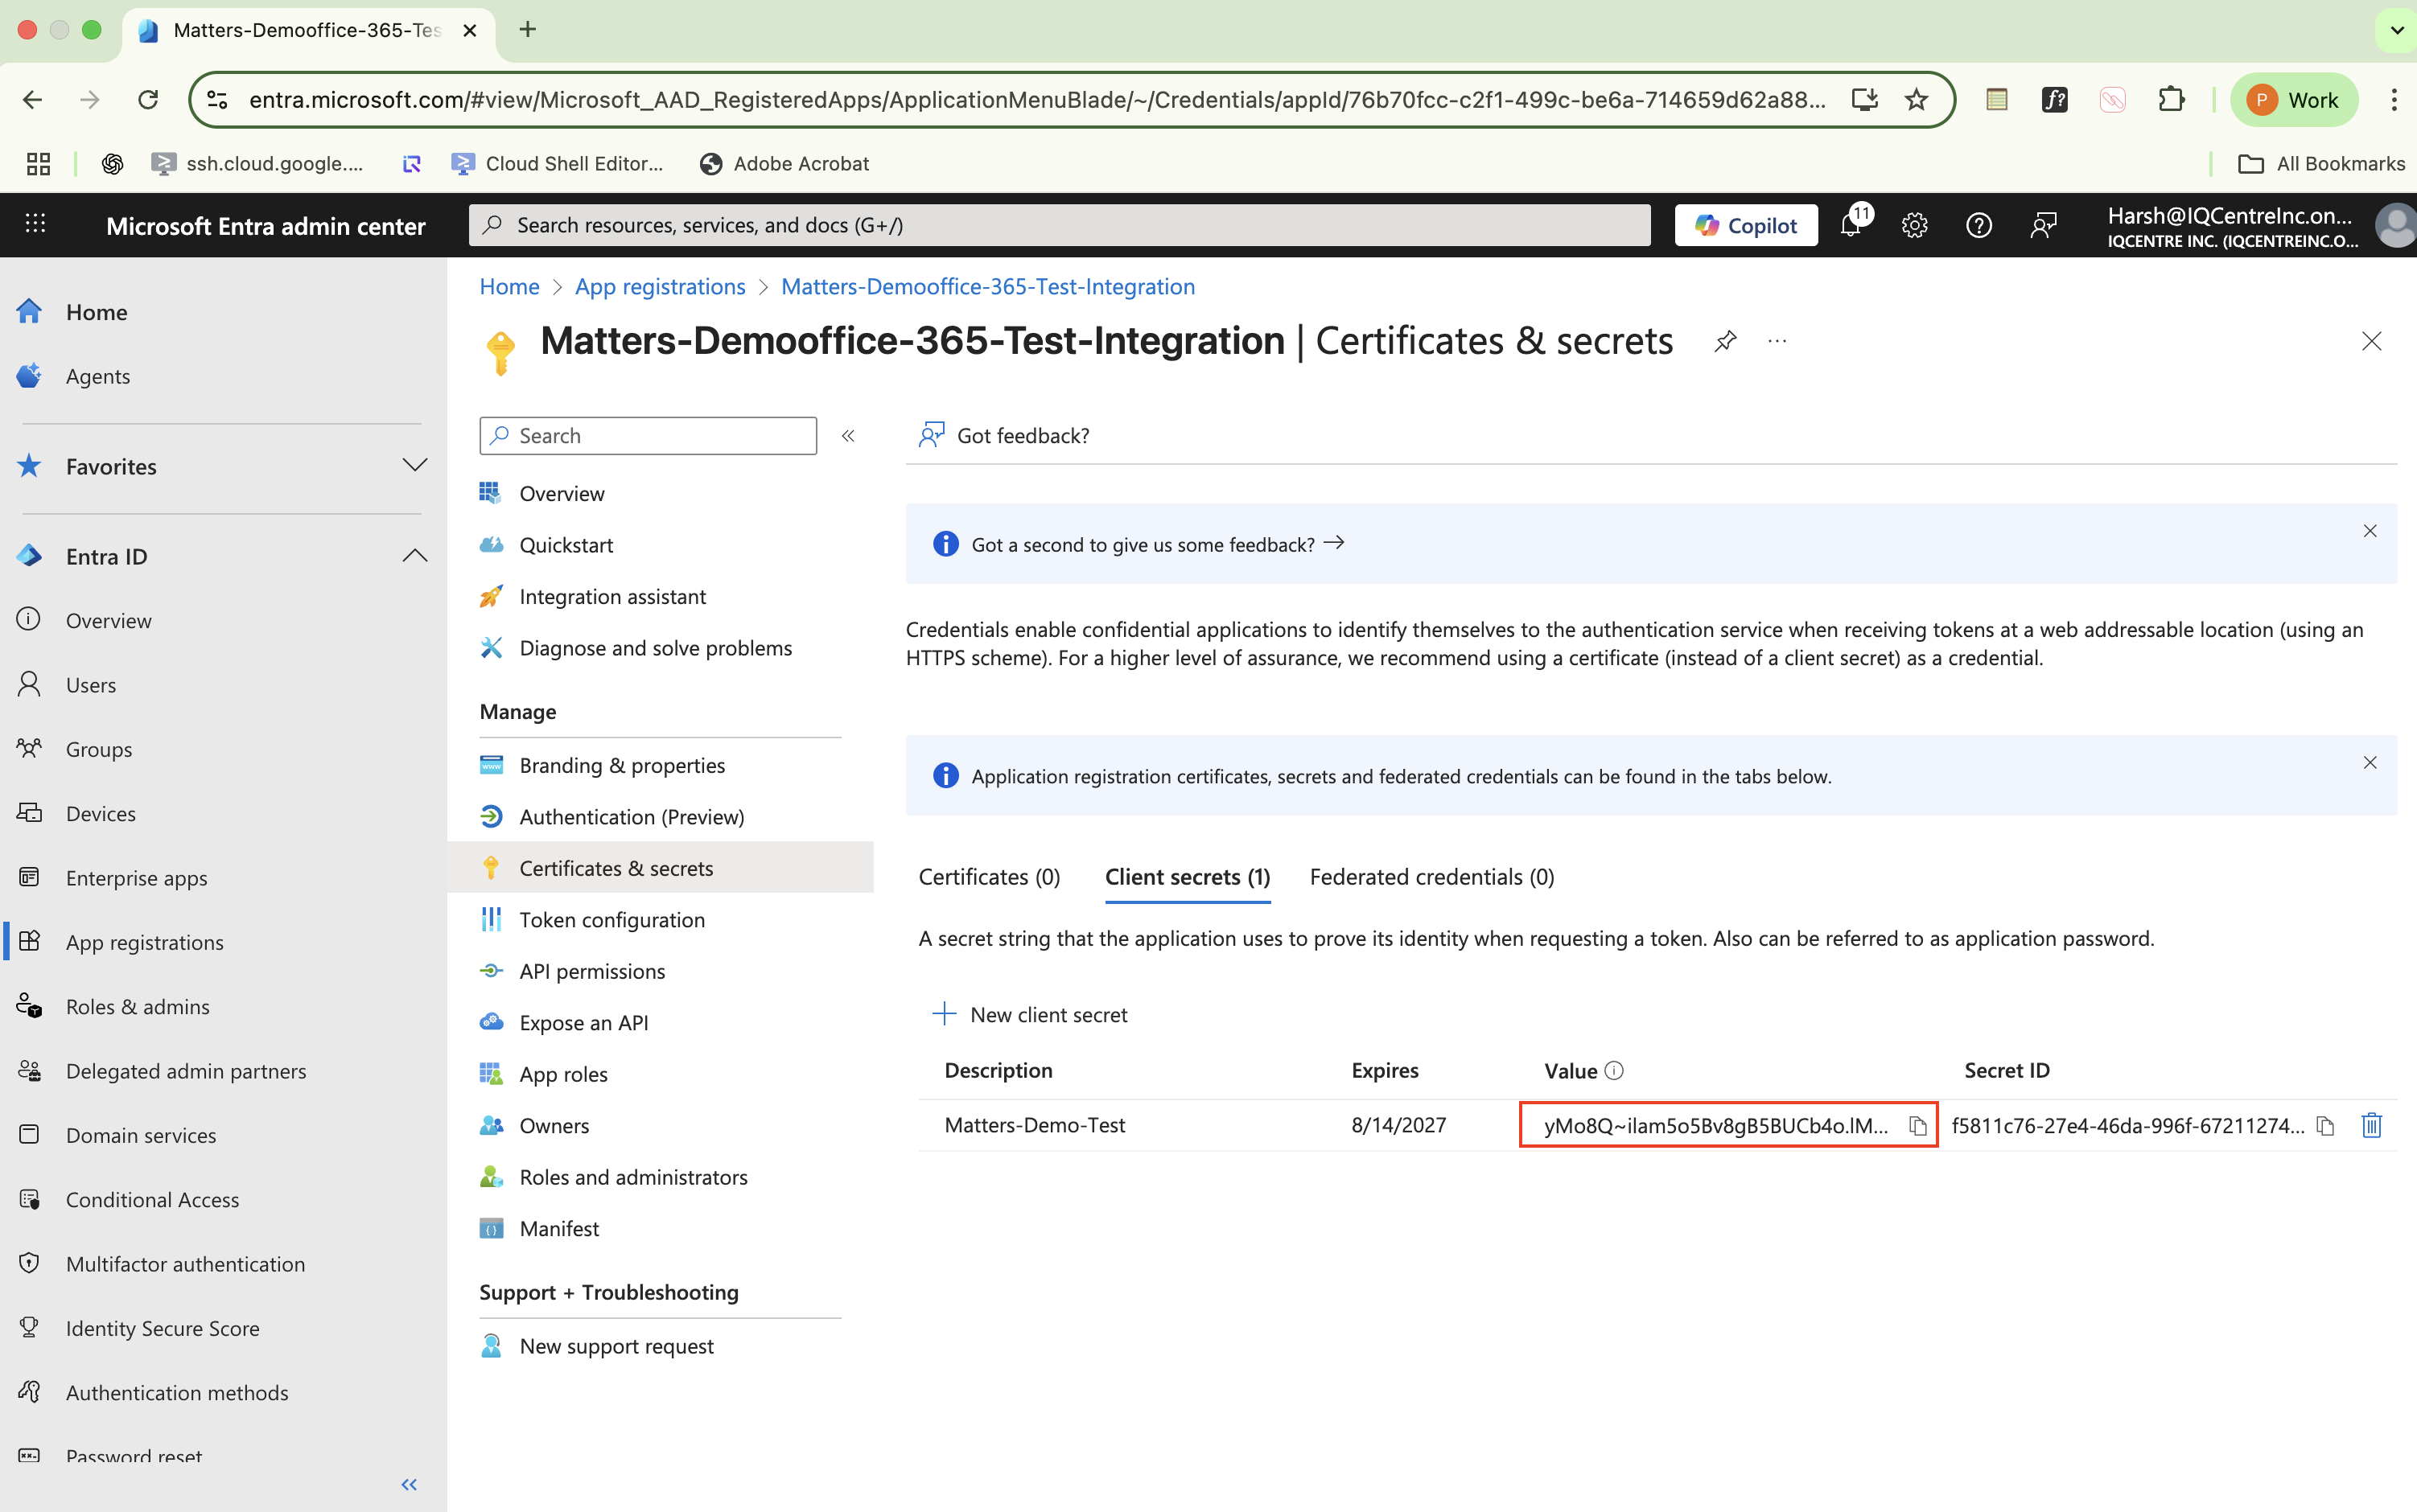The height and width of the screenshot is (1512, 2417).
Task: Click the global search resources field
Action: click(1060, 226)
